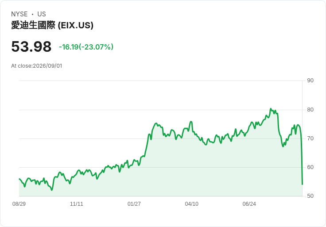Click the NYSE exchange label
326x227 pixels.
pyautogui.click(x=19, y=14)
